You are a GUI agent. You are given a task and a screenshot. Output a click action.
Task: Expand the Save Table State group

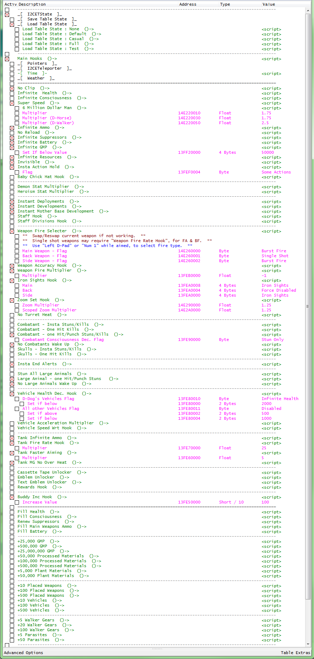point(12,20)
